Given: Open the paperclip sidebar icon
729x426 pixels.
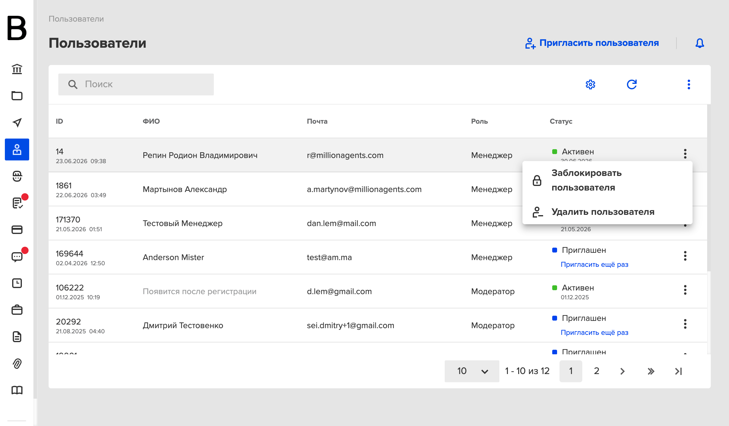Looking at the screenshot, I should point(17,363).
